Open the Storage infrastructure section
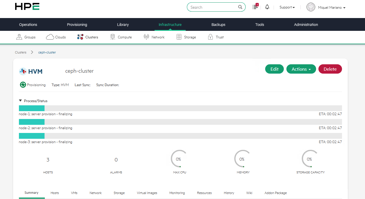The height and width of the screenshot is (199, 365). click(186, 37)
